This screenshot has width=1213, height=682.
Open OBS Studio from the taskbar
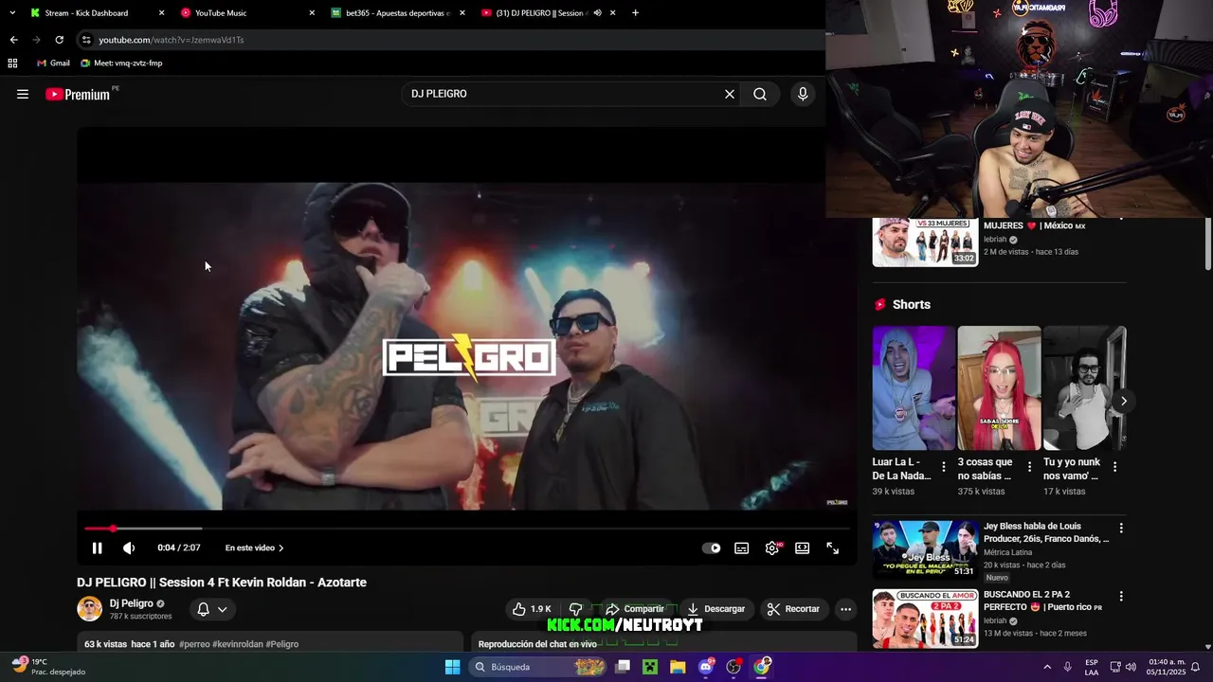click(733, 667)
